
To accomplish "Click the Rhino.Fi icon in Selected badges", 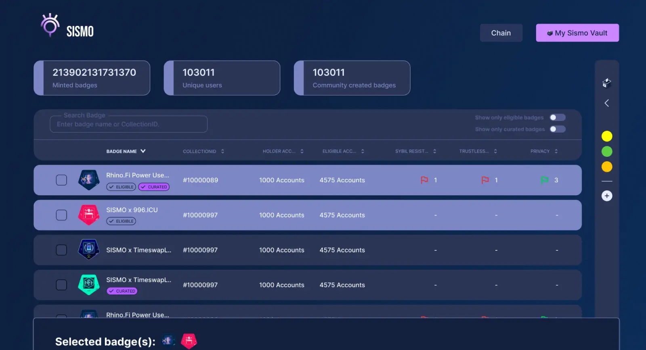I will (168, 341).
